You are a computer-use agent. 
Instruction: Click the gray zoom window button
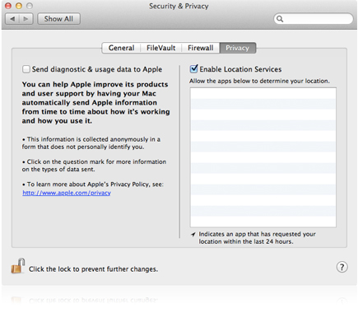coord(30,6)
